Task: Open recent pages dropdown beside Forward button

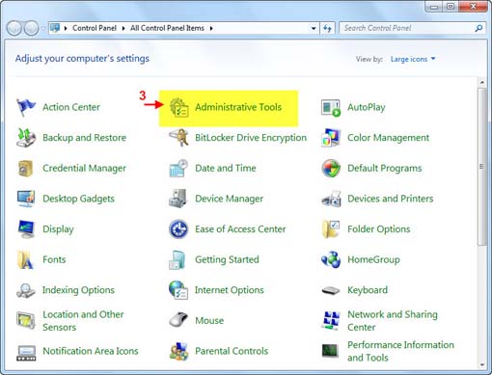Action: point(43,28)
